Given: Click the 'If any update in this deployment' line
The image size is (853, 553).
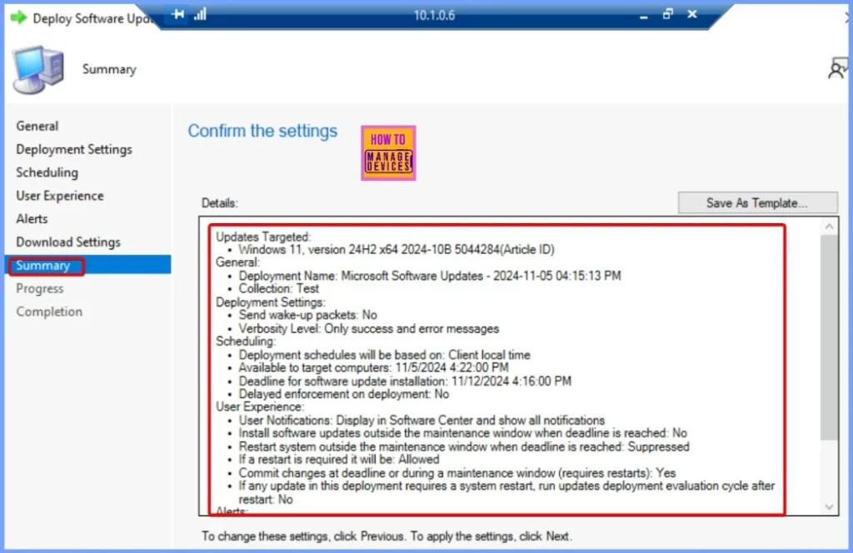Looking at the screenshot, I should point(506,493).
